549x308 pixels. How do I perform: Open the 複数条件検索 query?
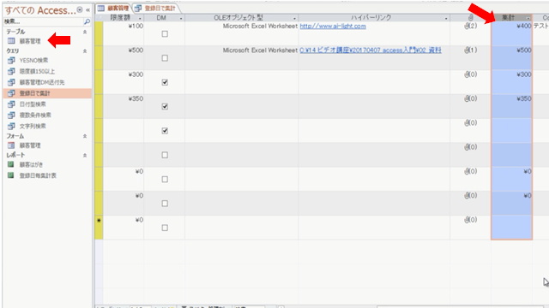(x=35, y=115)
